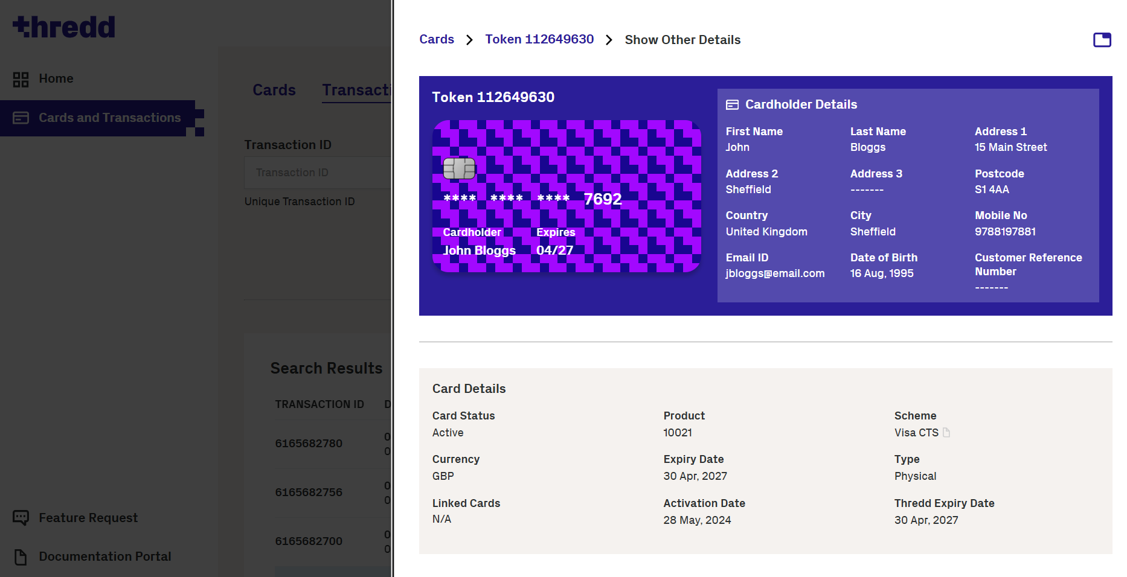The height and width of the screenshot is (577, 1127).
Task: Switch to the Transactions tab
Action: click(x=356, y=90)
